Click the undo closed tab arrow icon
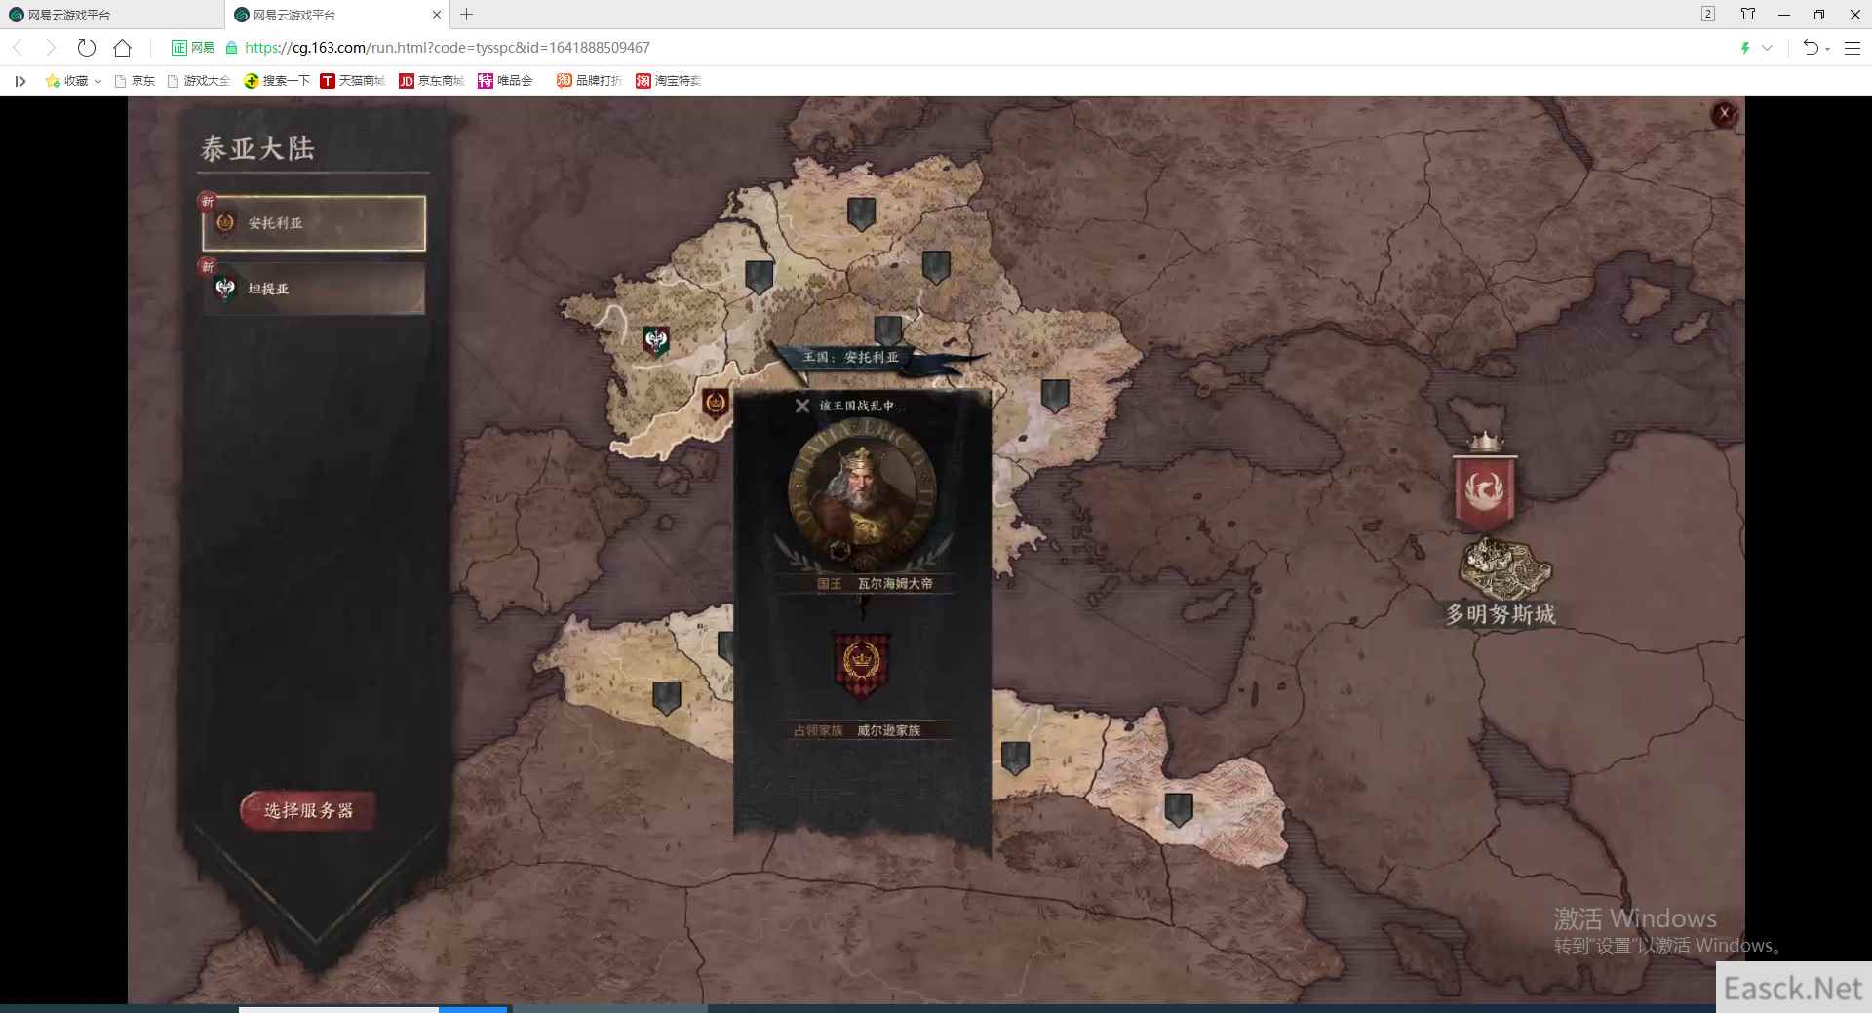 pyautogui.click(x=1811, y=47)
